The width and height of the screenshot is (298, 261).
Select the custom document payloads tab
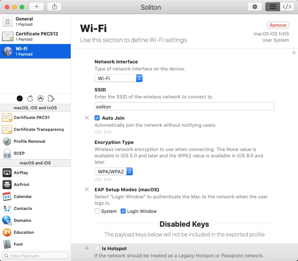[51, 98]
